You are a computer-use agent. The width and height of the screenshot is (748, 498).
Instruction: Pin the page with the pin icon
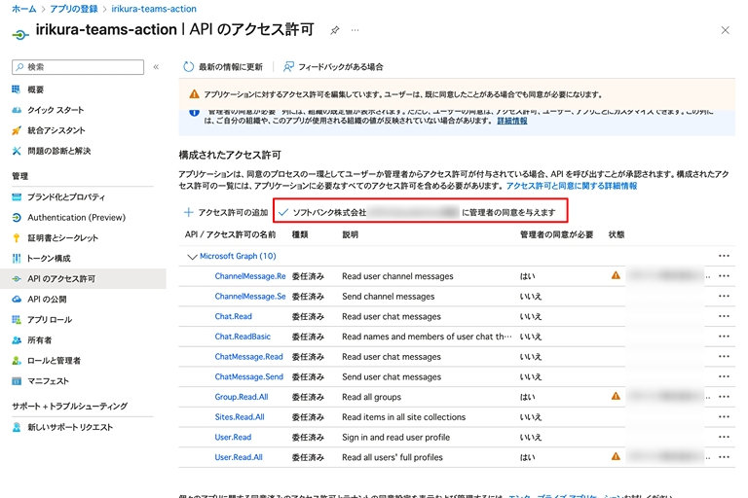pos(335,30)
